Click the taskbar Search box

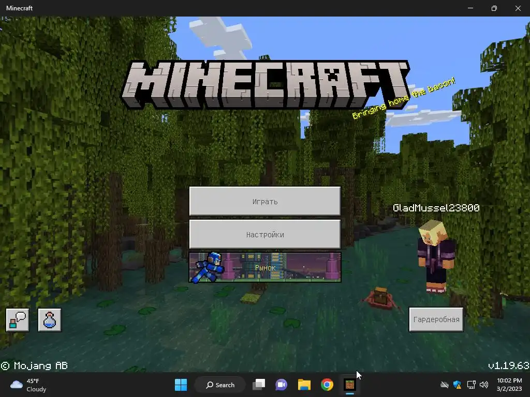220,385
